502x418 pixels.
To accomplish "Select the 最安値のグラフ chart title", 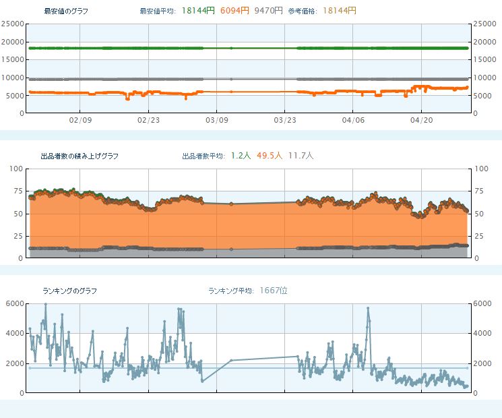I will (x=66, y=11).
